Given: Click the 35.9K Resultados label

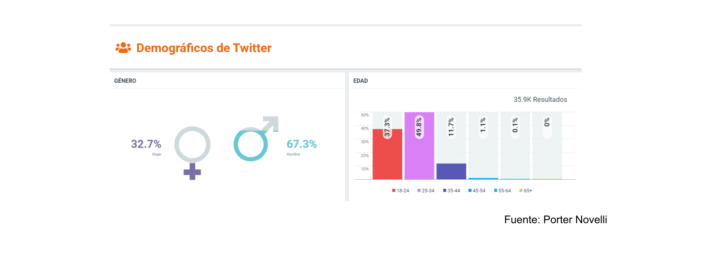Looking at the screenshot, I should (x=540, y=100).
